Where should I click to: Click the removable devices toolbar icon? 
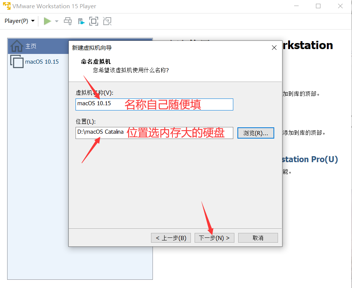point(81,21)
